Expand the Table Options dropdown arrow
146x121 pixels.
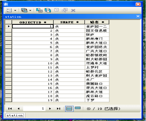point(15,10)
